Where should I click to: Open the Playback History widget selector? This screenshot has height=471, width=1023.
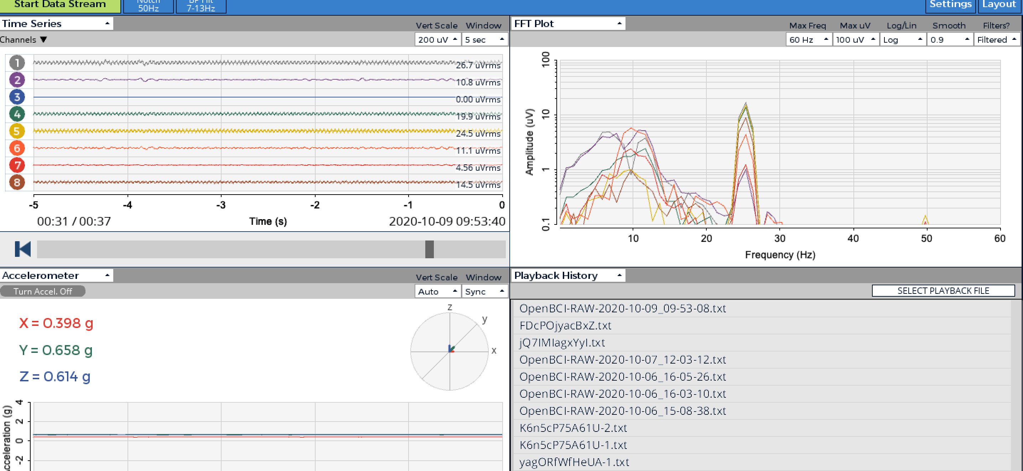tap(568, 276)
